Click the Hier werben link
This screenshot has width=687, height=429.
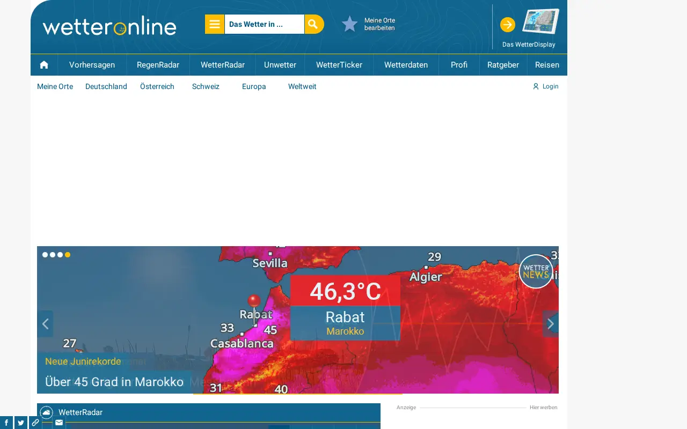544,408
